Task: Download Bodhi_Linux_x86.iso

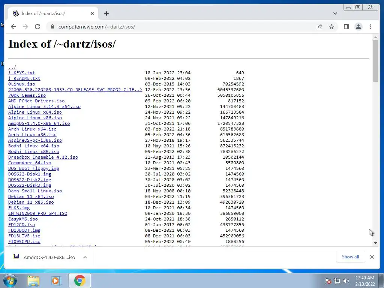Action: click(33, 151)
